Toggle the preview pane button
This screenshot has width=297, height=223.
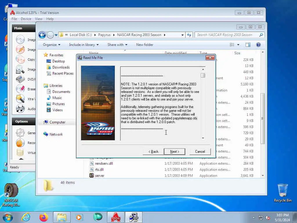click(x=248, y=45)
